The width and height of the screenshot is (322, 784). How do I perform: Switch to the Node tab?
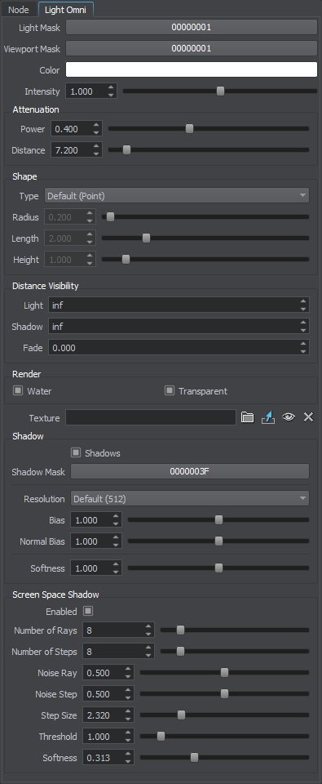(19, 10)
